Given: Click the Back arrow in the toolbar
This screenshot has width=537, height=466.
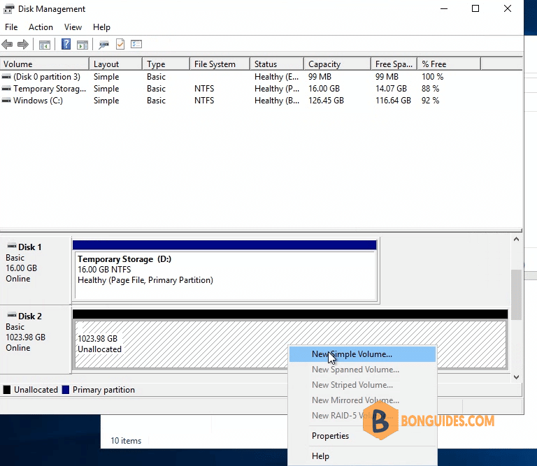Looking at the screenshot, I should (x=7, y=45).
